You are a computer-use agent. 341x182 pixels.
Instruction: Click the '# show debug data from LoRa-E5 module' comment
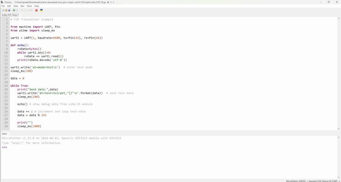pyautogui.click(x=61, y=104)
